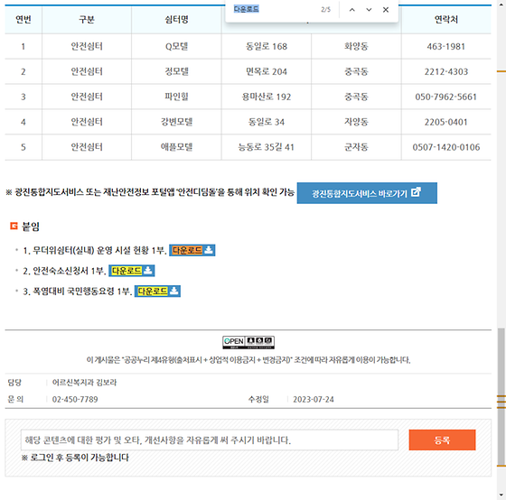Click address 동일로 168
Image resolution: width=506 pixels, height=500 pixels.
pyautogui.click(x=267, y=46)
